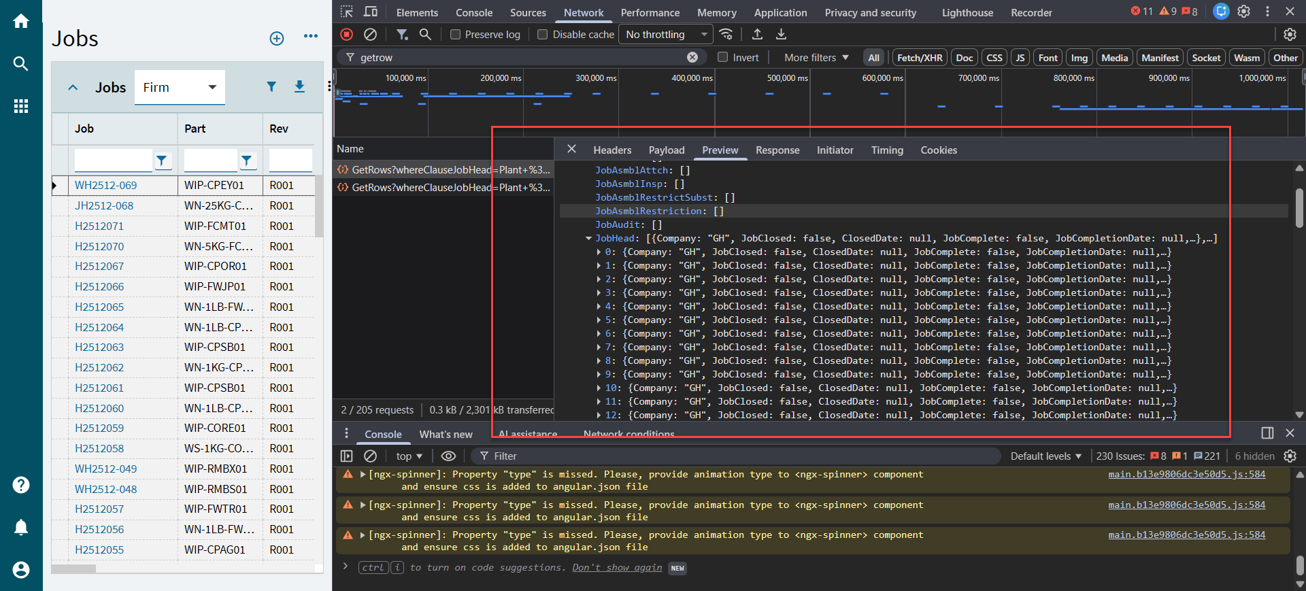The width and height of the screenshot is (1306, 591).
Task: Expand JobHead array item 0
Action: [599, 252]
